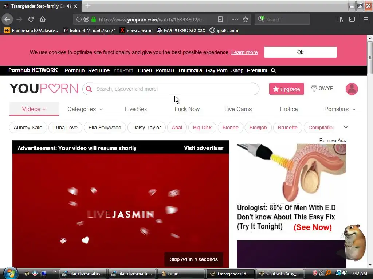Click the red X tray icon
The width and height of the screenshot is (373, 279).
[315, 273]
